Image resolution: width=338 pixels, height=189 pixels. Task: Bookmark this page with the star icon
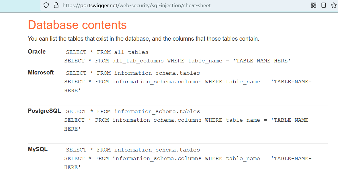click(x=333, y=5)
